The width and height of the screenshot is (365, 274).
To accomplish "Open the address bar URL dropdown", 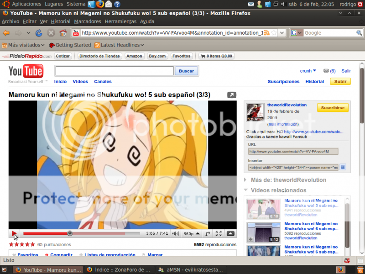I will (282, 33).
